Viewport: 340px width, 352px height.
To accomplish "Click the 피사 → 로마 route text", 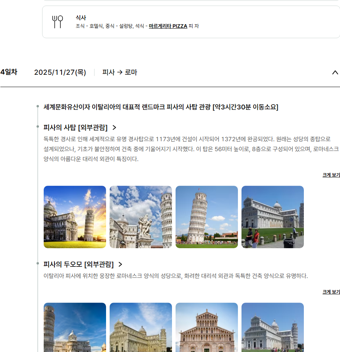I will pos(120,72).
